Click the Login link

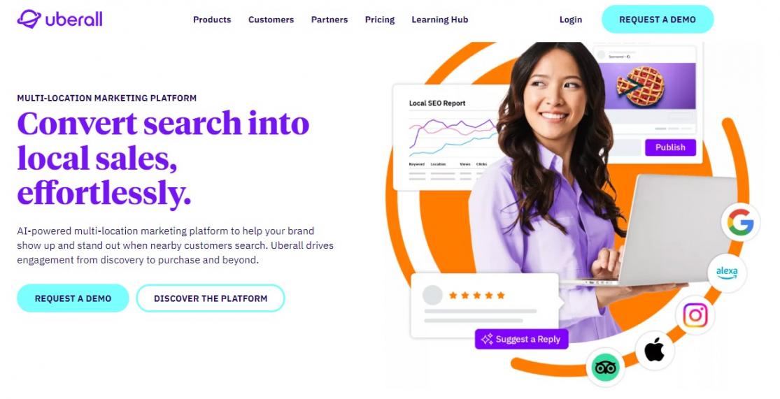571,20
